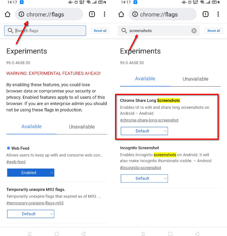The height and width of the screenshot is (236, 227).
Task: Tap battery icon in left status bar
Action: pos(102,2)
